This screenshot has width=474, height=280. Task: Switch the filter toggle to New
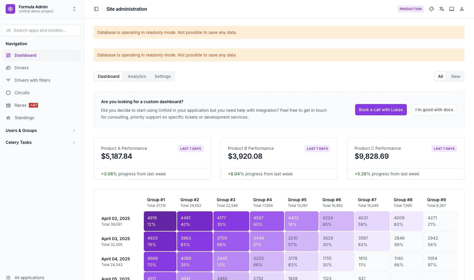click(x=456, y=76)
